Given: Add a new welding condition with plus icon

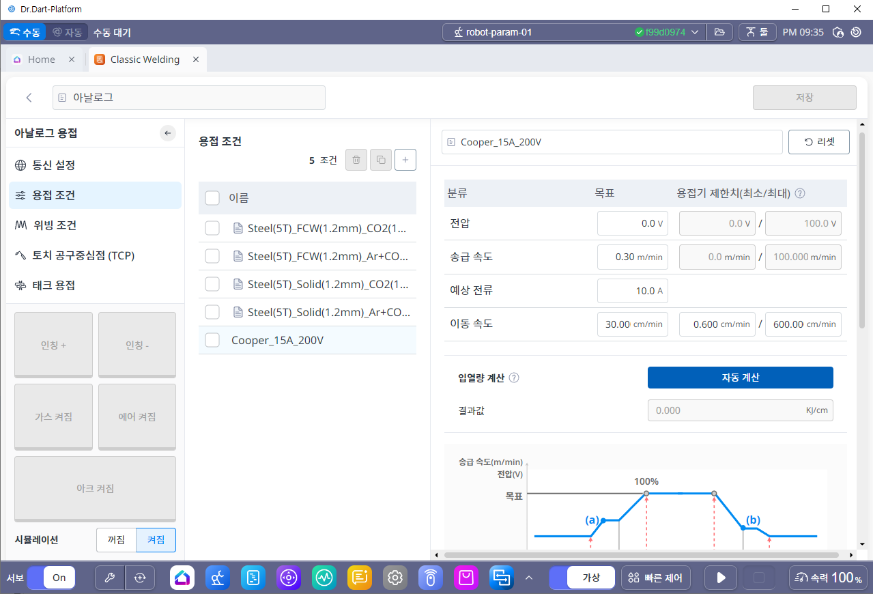Looking at the screenshot, I should click(x=405, y=160).
